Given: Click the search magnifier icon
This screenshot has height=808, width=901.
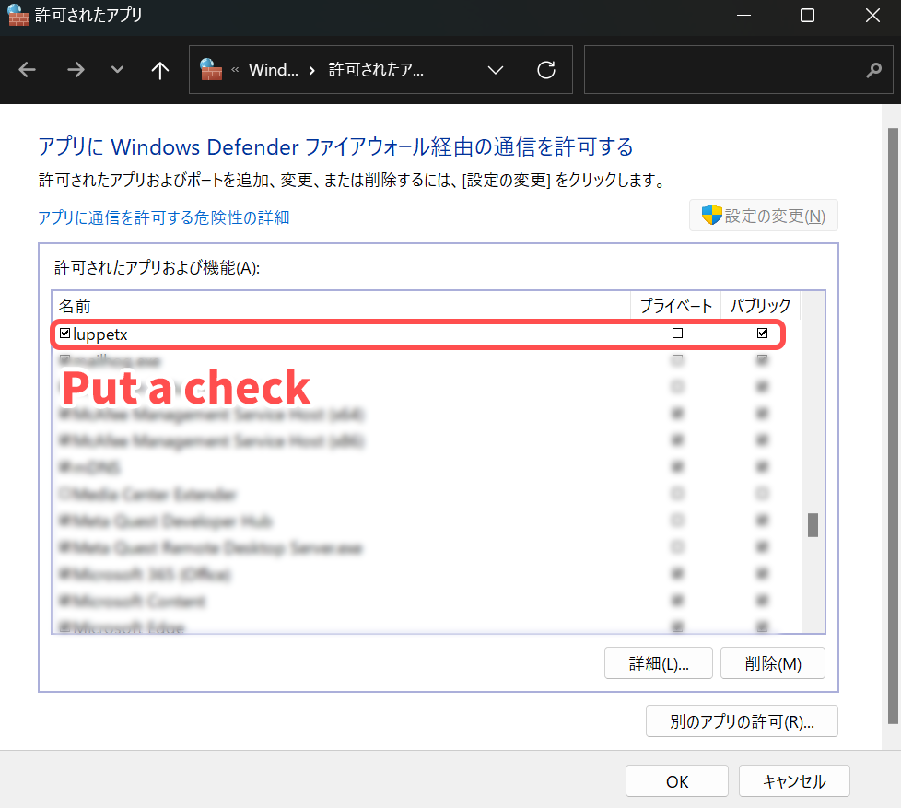Looking at the screenshot, I should click(x=874, y=70).
